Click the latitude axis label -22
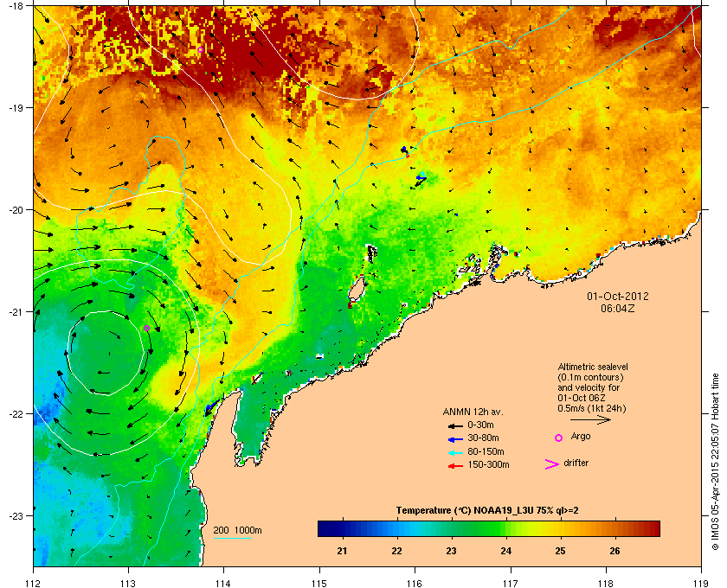Viewport: 727px width, 588px height. [15, 413]
